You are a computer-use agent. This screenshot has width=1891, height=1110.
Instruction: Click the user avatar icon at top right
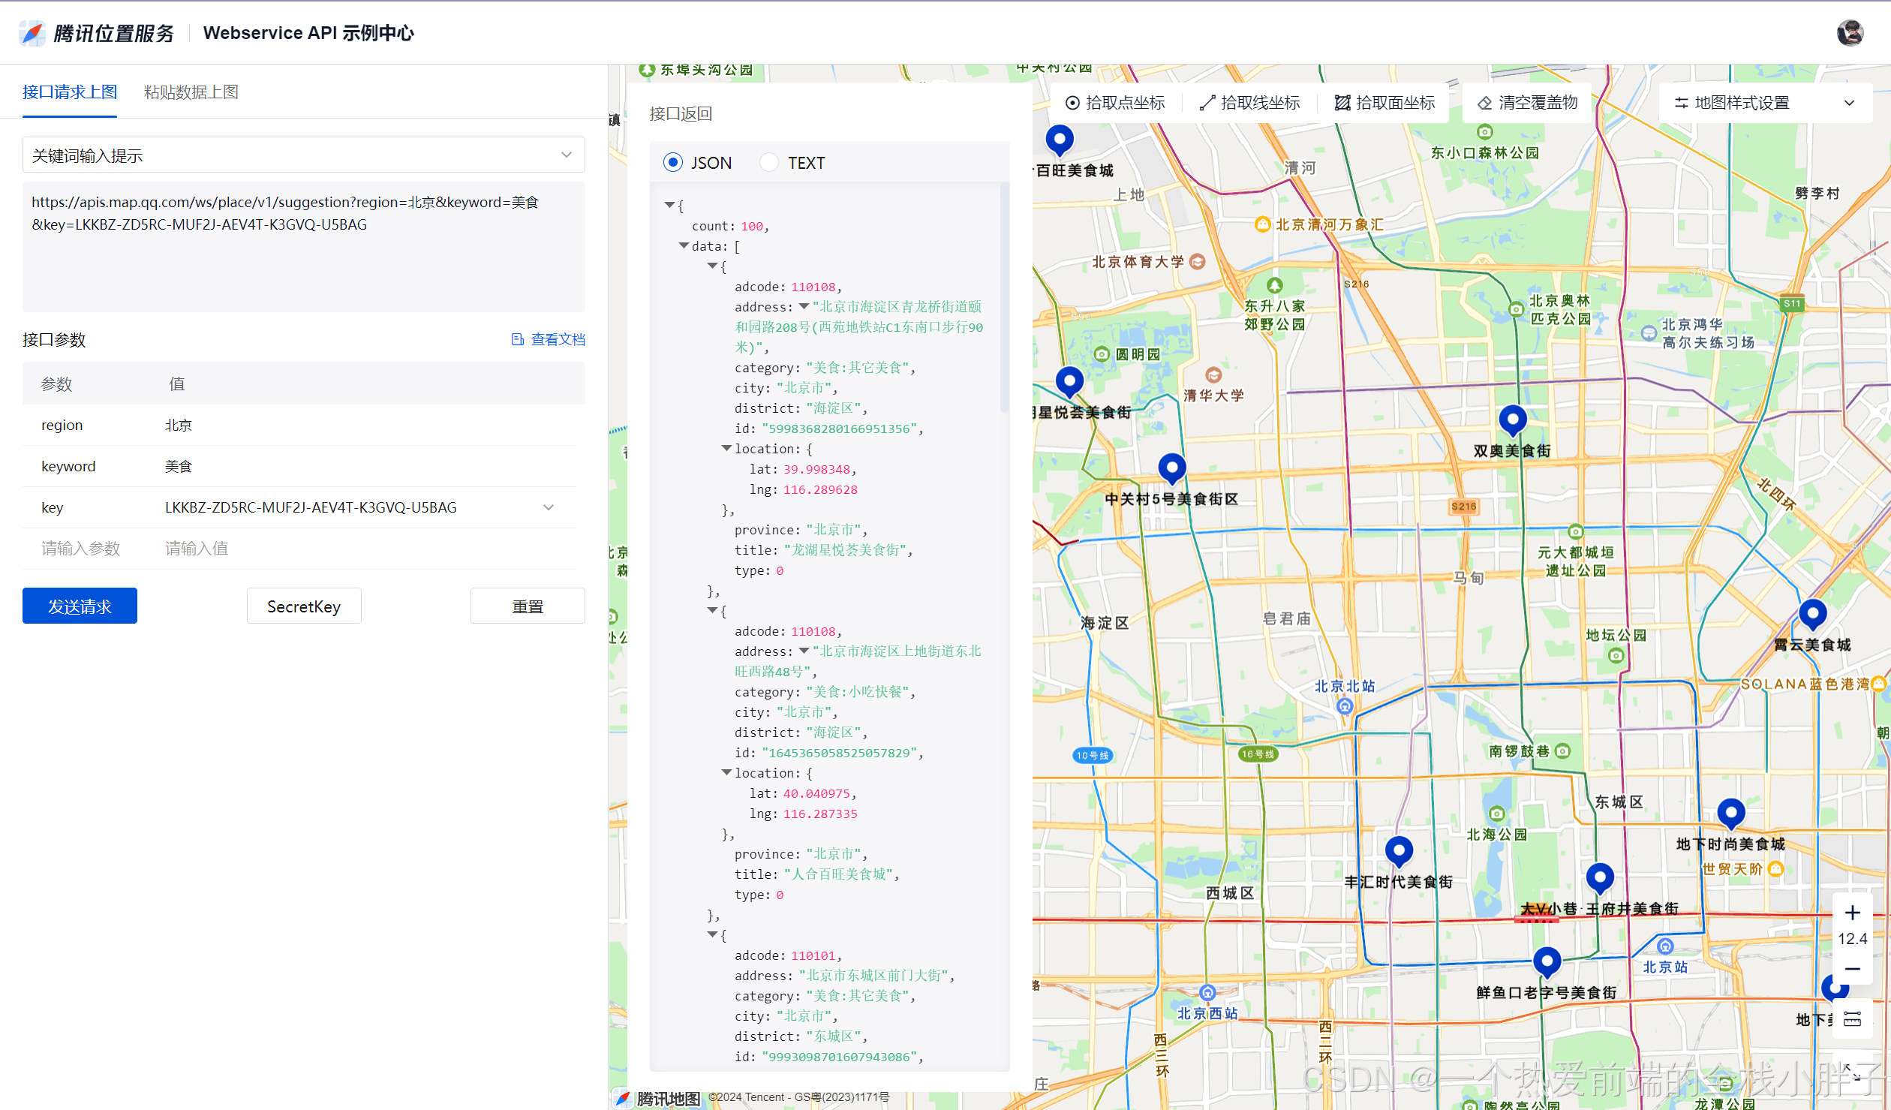[1850, 32]
